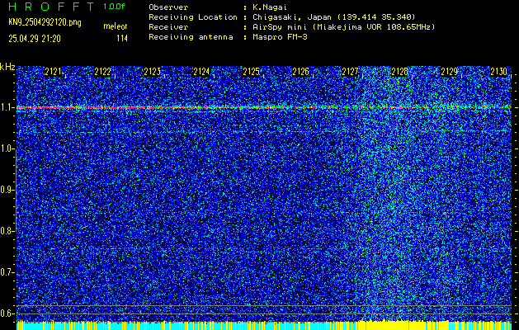
Task: Click AirSpy mini receiver description
Action: (x=344, y=26)
